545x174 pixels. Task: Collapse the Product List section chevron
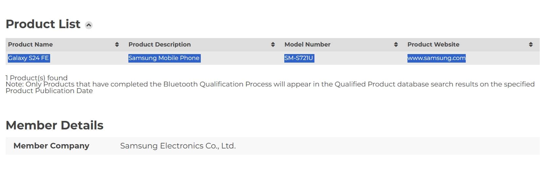(x=89, y=25)
